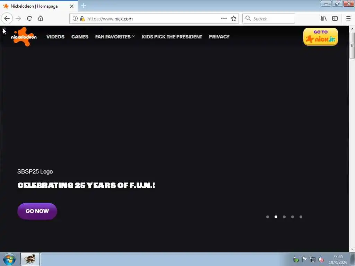Click the Show desktop strip
The height and width of the screenshot is (266, 355).
(353, 259)
